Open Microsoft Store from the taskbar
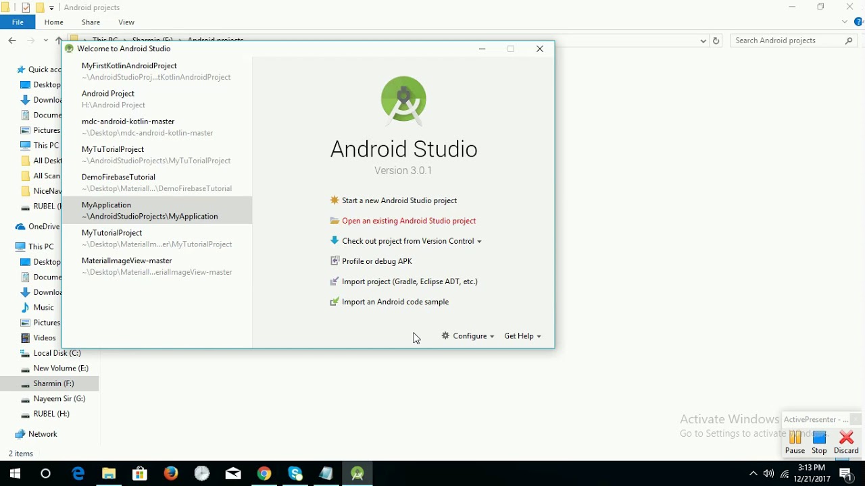This screenshot has height=486, width=865. click(140, 474)
